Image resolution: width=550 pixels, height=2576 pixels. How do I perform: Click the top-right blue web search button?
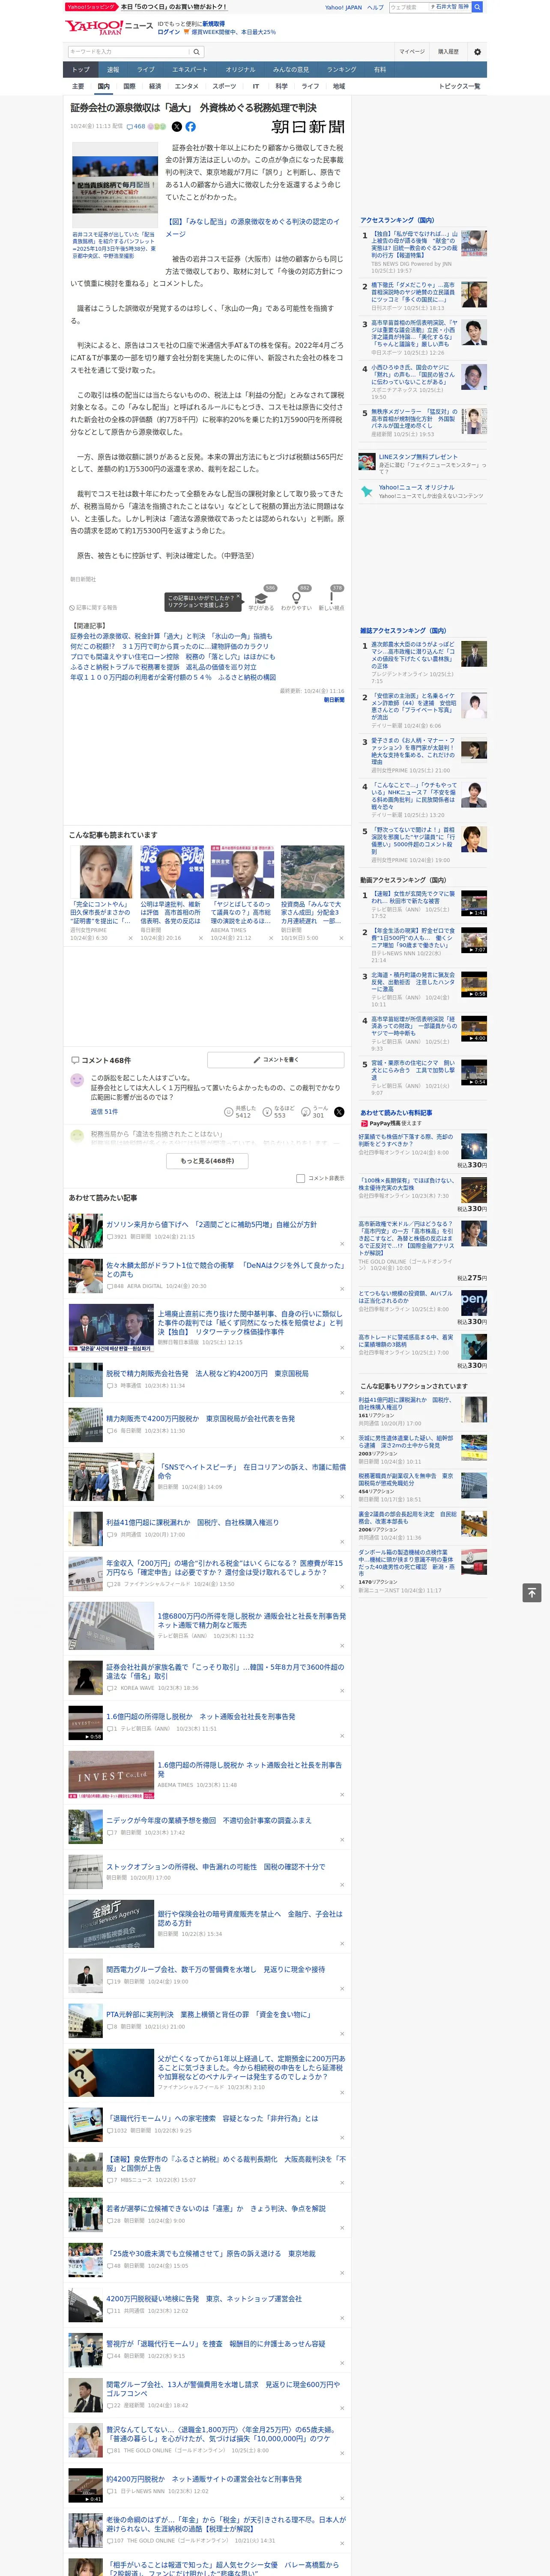477,7
